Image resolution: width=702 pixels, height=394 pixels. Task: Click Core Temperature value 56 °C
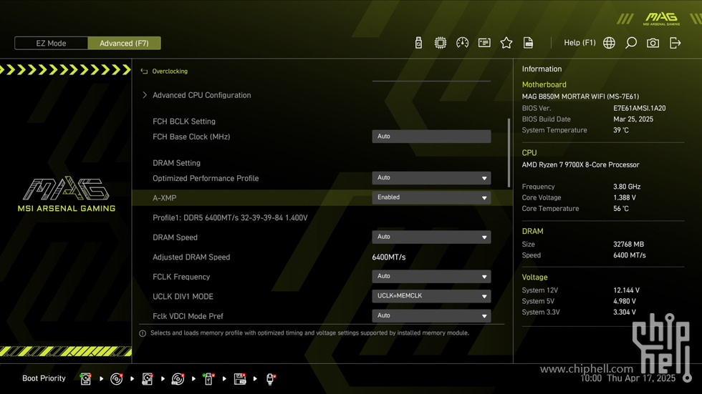point(621,209)
